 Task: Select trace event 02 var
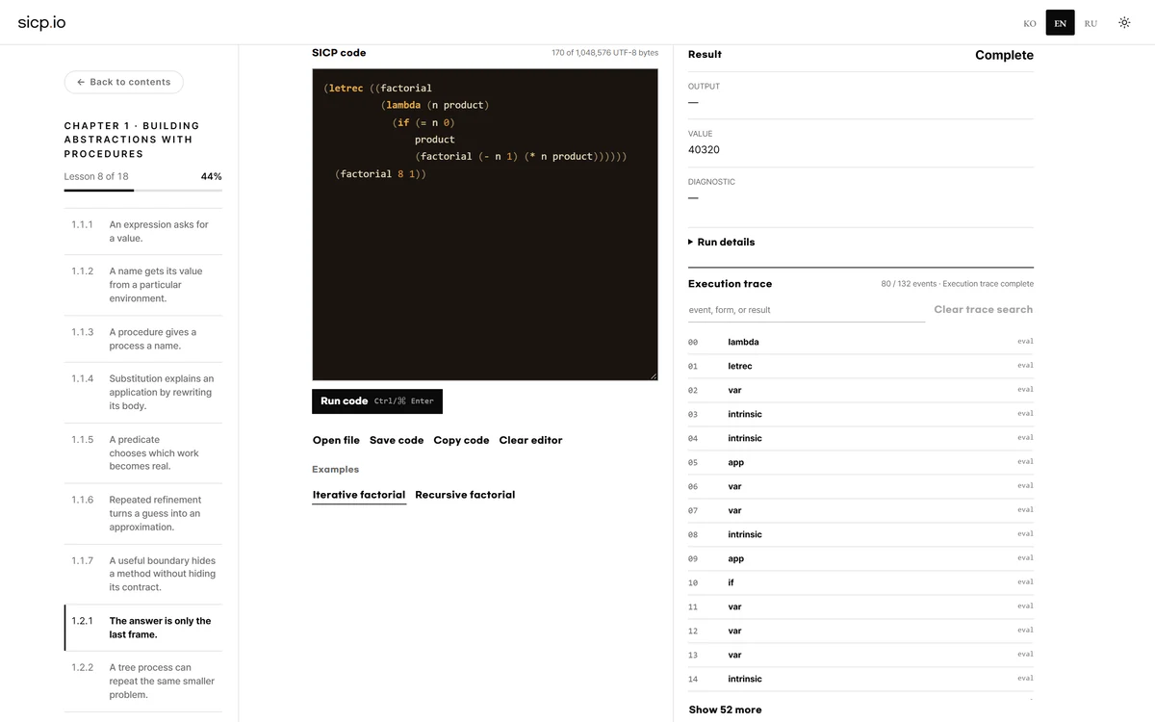[x=860, y=390]
